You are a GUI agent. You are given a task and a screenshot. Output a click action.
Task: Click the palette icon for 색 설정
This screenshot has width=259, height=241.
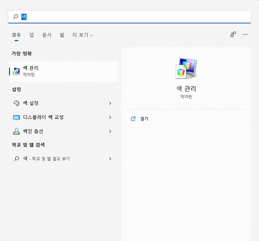click(x=16, y=103)
